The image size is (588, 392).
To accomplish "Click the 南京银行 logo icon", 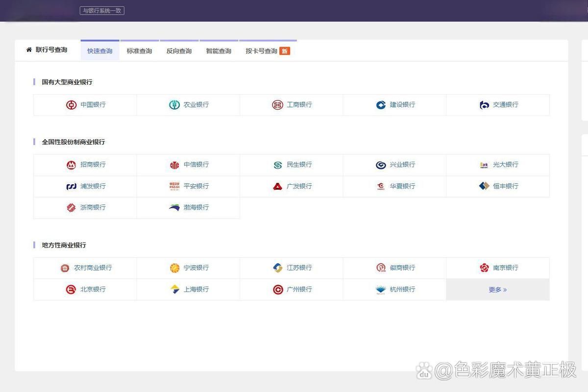I will tap(484, 268).
